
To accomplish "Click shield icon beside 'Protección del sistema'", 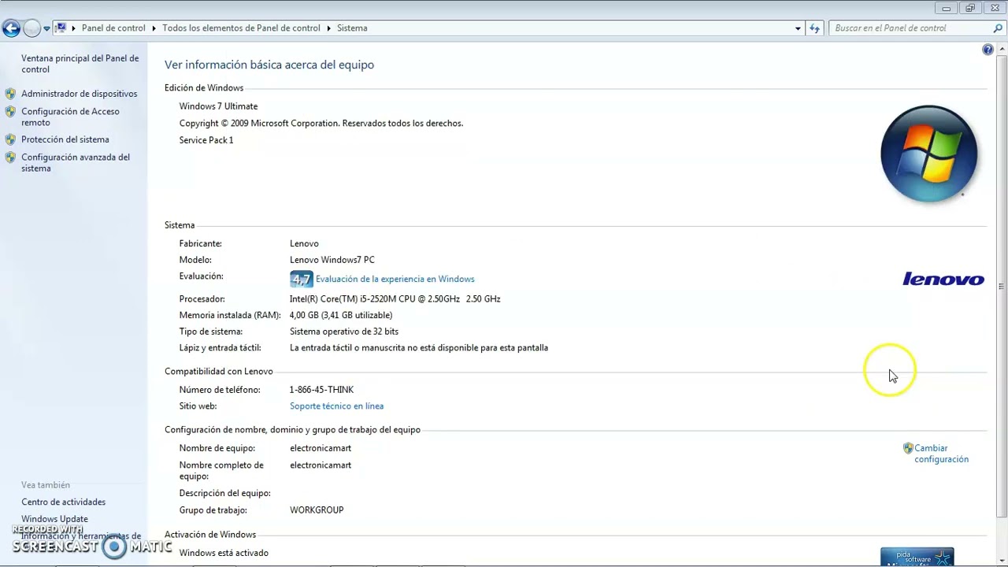I will click(x=10, y=139).
